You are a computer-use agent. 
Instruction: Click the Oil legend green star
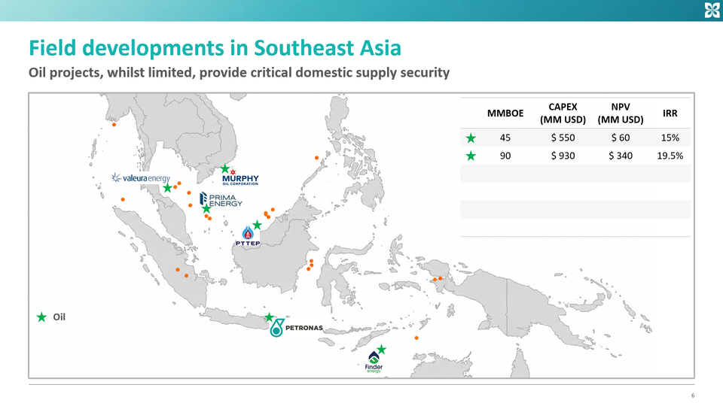(x=41, y=317)
